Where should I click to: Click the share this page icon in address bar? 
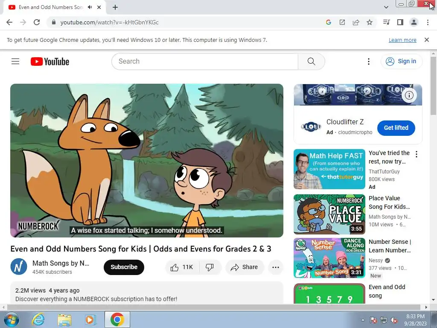tap(356, 22)
